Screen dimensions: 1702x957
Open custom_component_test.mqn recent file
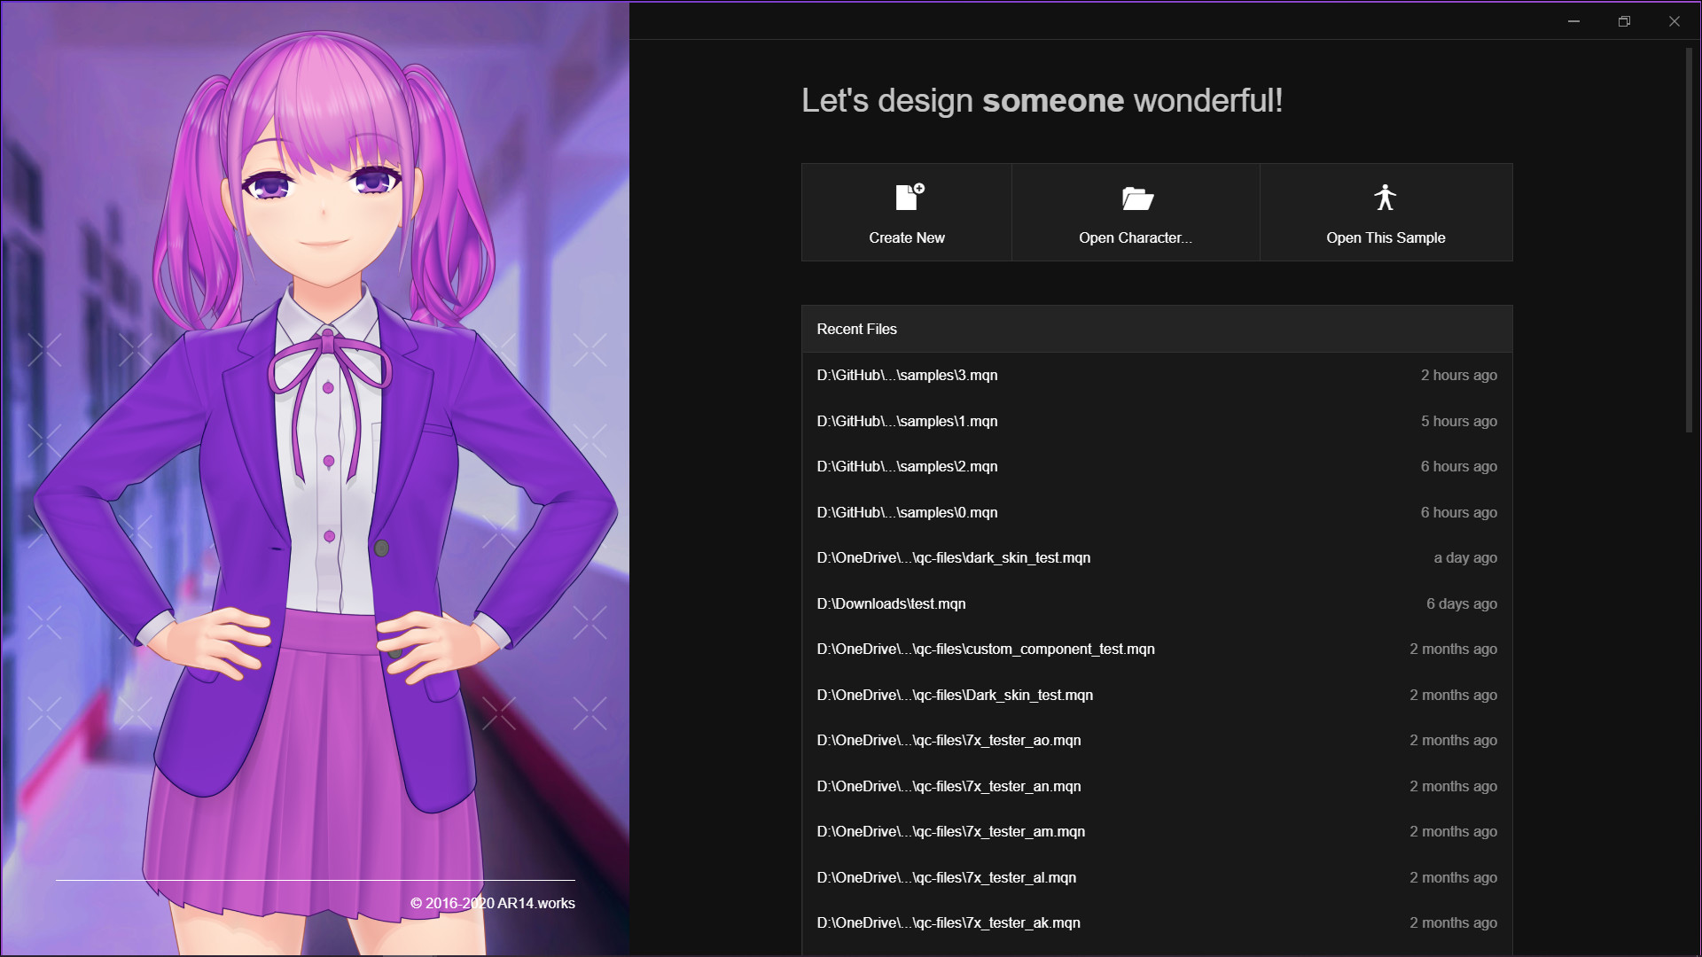click(x=985, y=650)
